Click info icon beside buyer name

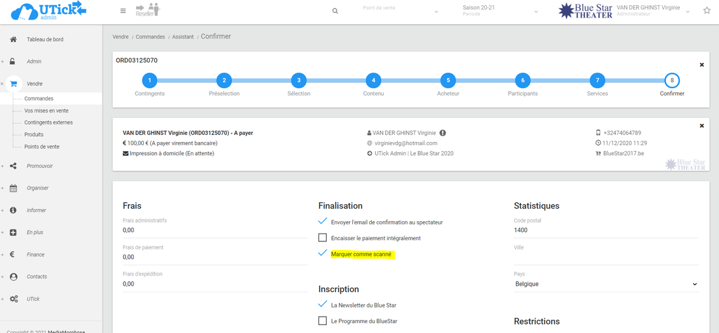click(443, 133)
